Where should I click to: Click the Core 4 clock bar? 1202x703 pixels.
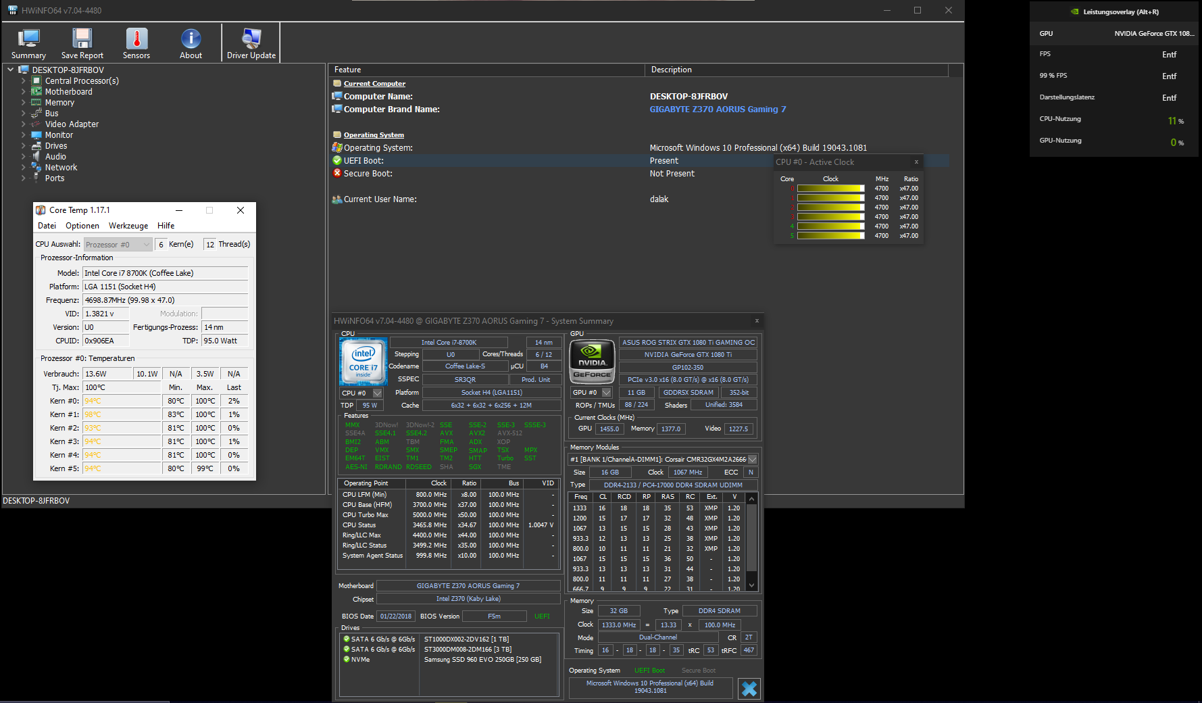(831, 226)
